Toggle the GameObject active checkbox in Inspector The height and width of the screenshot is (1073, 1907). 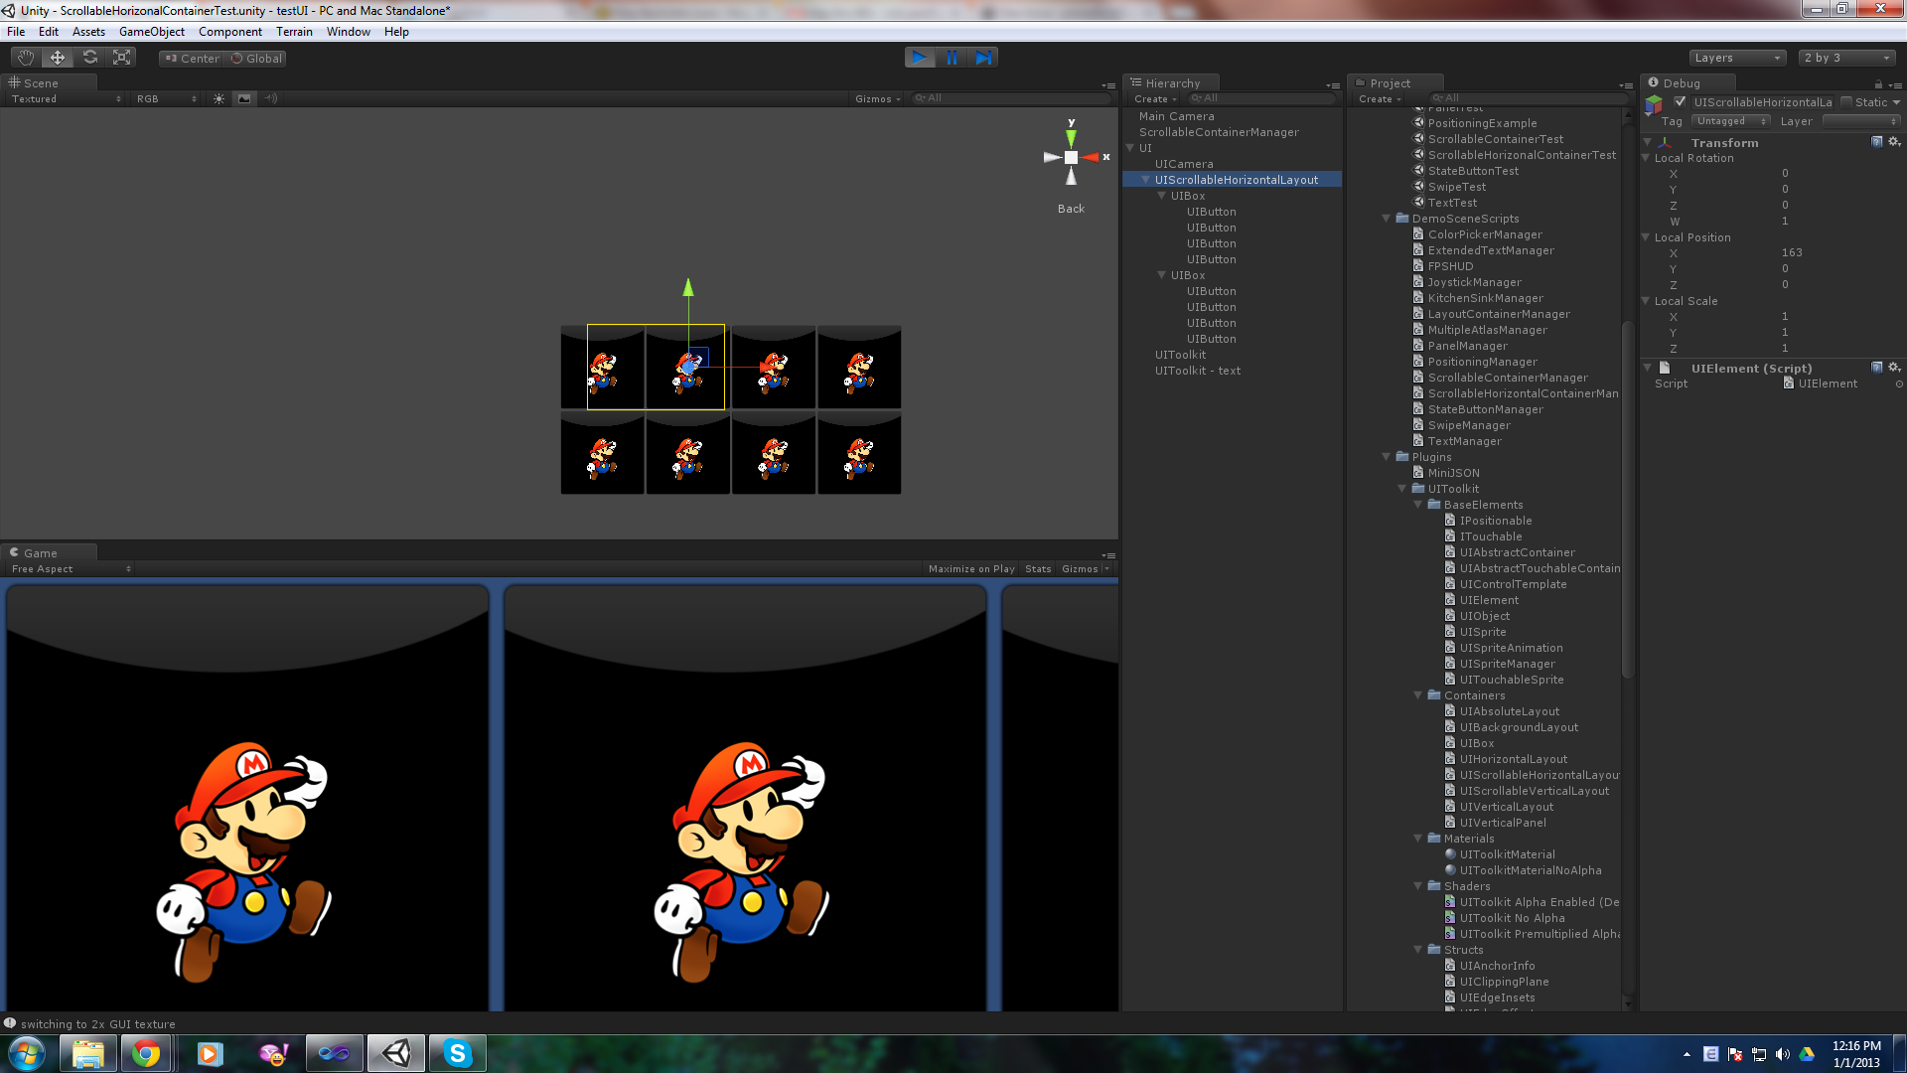click(x=1680, y=101)
